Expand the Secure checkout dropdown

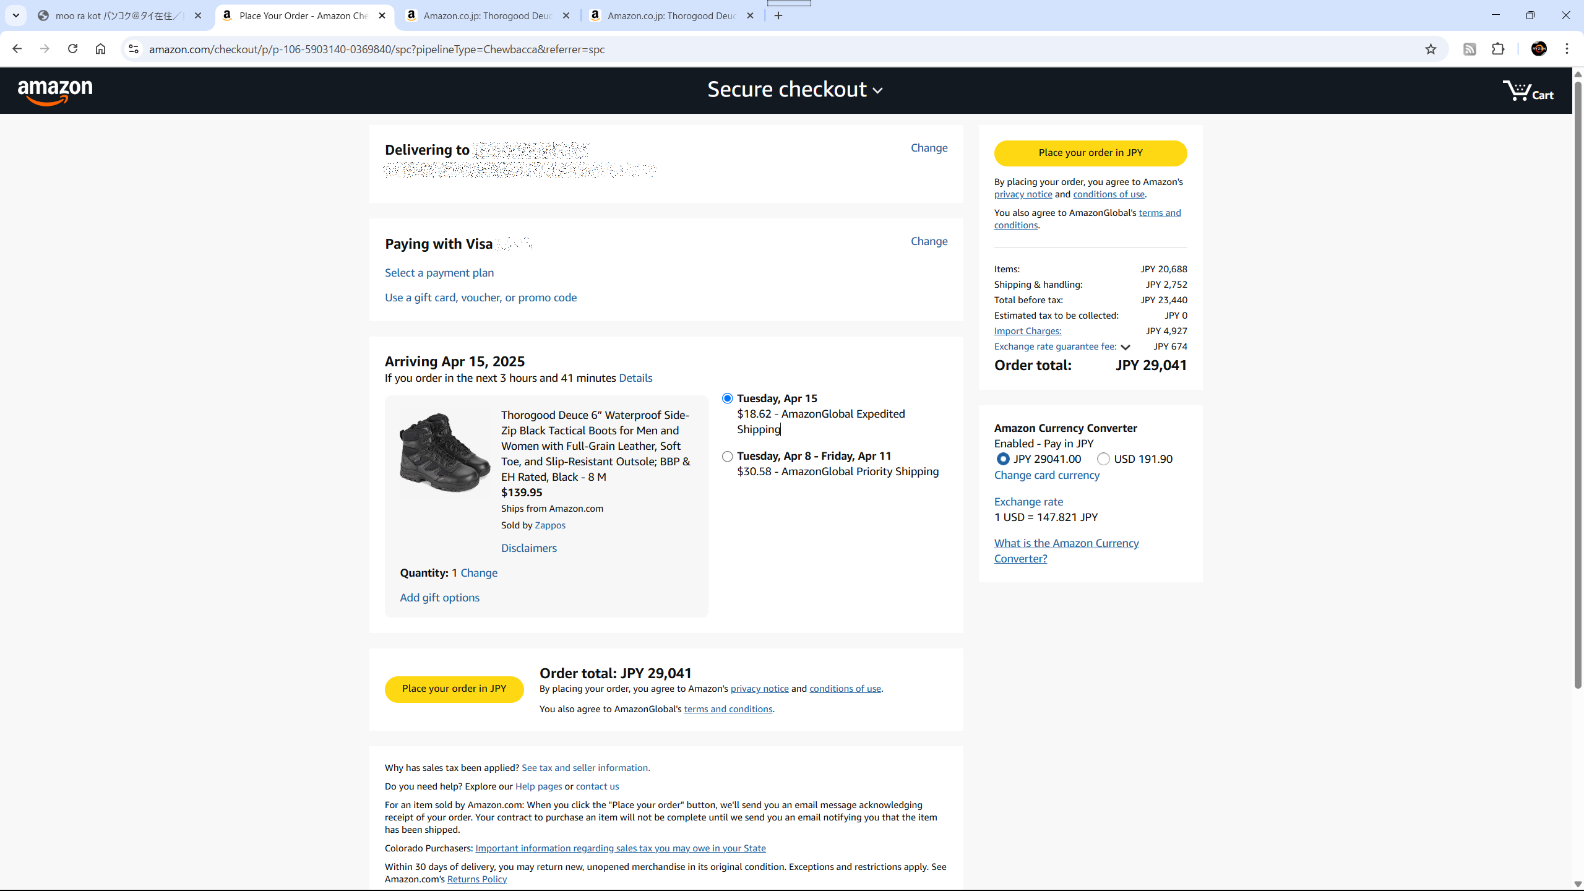pos(795,90)
